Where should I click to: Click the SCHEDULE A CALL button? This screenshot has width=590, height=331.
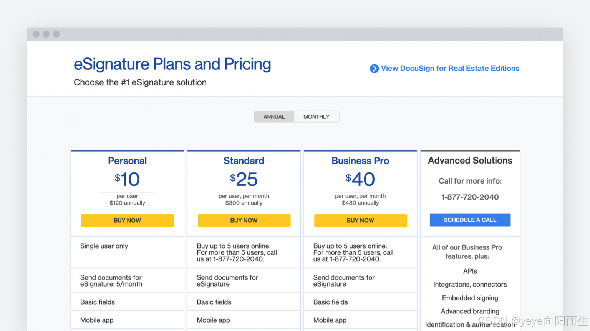tap(470, 220)
